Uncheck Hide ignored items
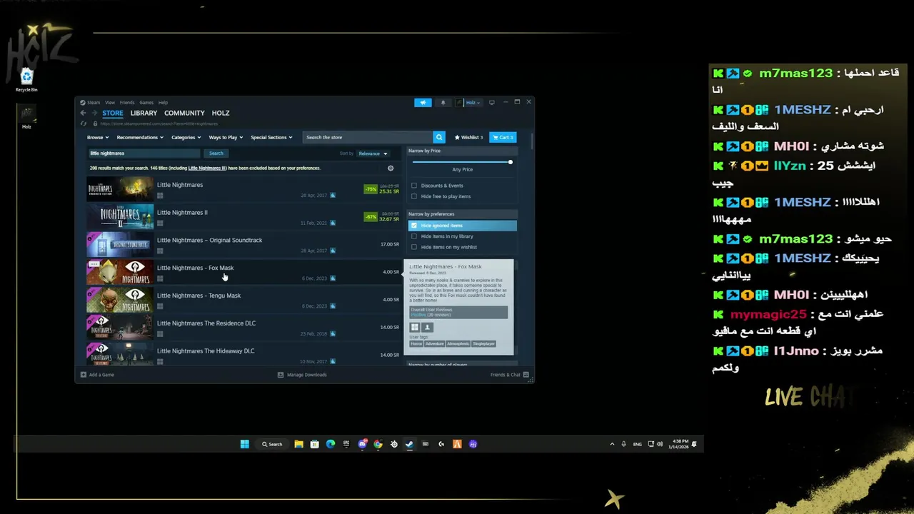The image size is (914, 514). (414, 226)
